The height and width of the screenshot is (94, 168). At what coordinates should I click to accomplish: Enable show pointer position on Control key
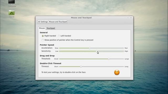tap(43, 40)
